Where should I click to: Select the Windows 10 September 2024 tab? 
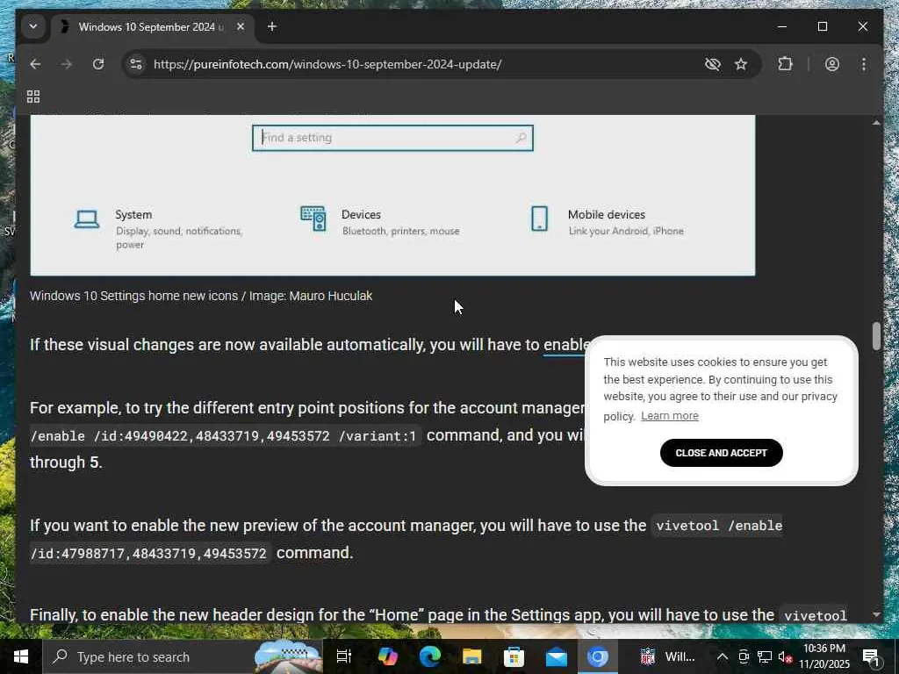150,27
